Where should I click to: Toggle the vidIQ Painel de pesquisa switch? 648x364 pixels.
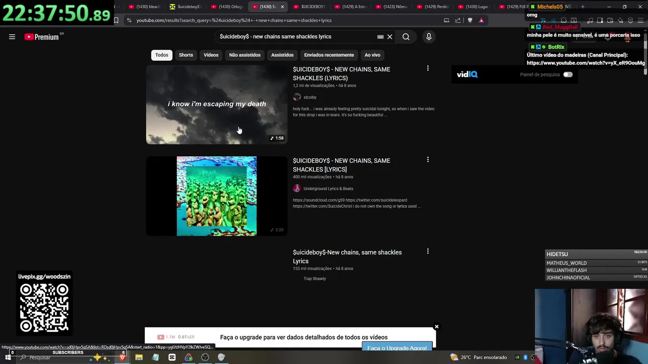568,74
